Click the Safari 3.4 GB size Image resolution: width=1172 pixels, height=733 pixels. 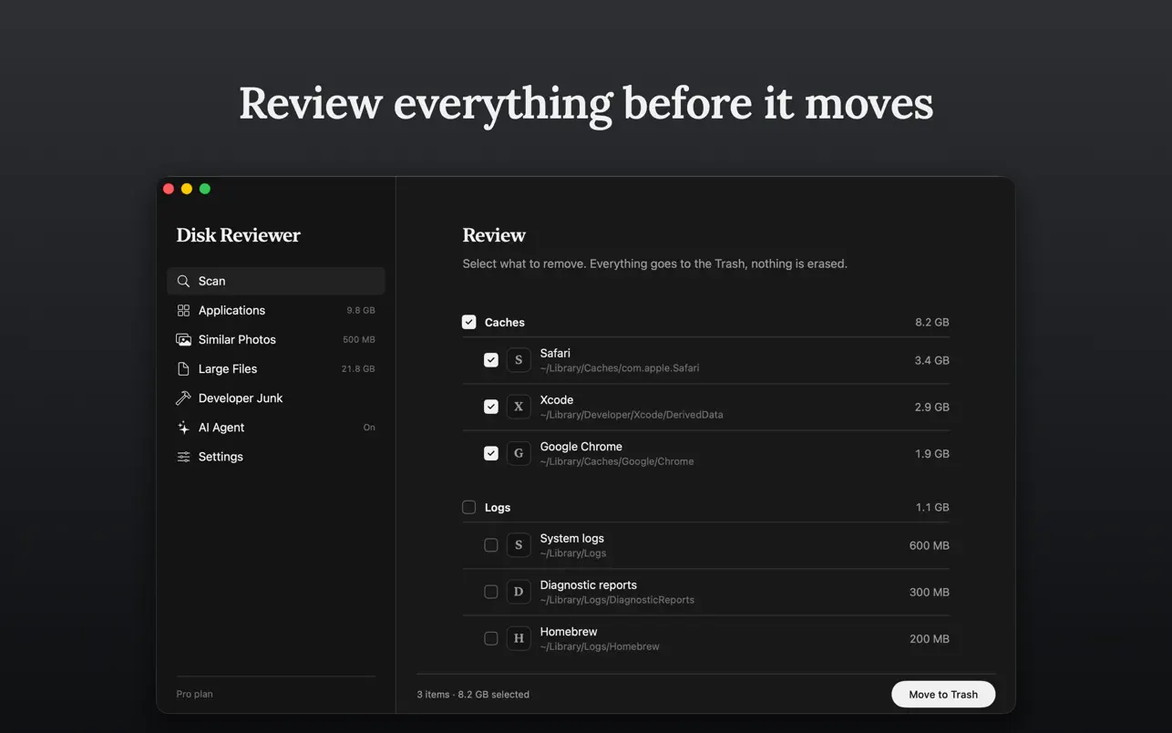pos(932,360)
